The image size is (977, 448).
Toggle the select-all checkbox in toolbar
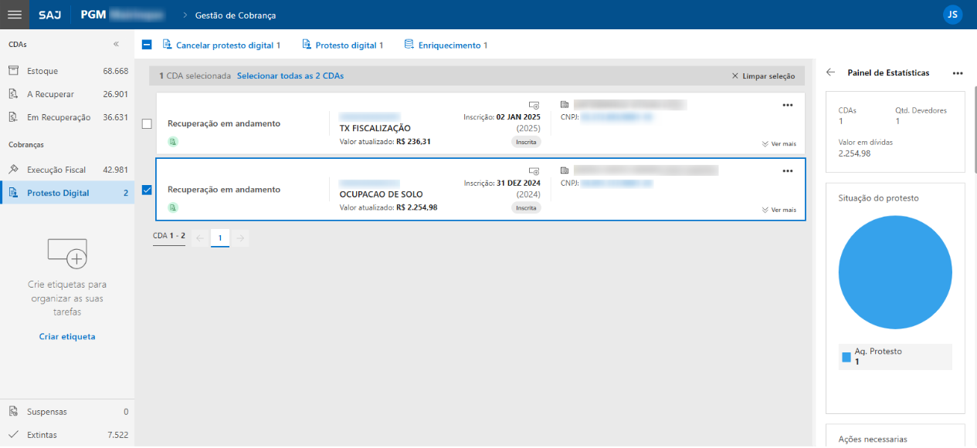pyautogui.click(x=147, y=45)
